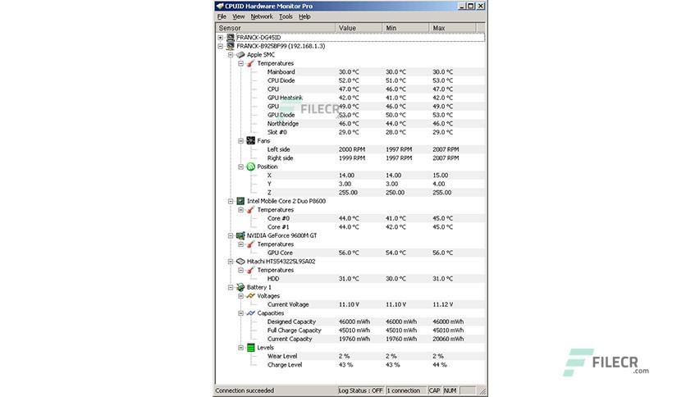Click thermometer icon under Hitachi drive
Screen dimensions: 686x397
pos(251,270)
